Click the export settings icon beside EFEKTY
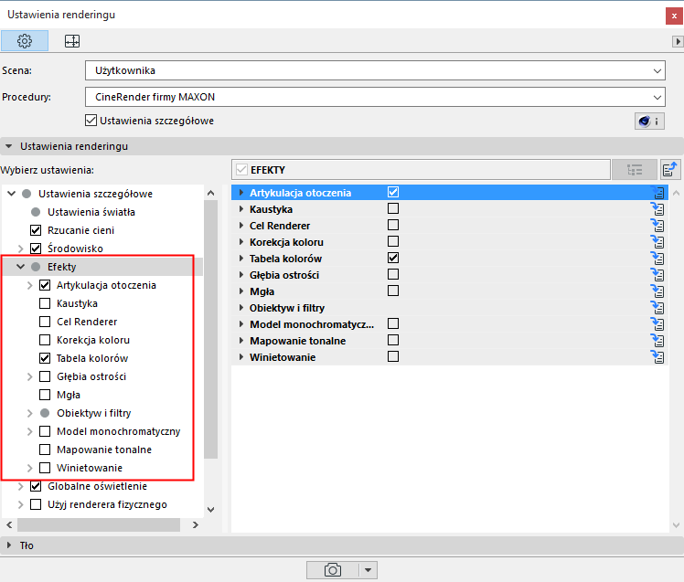 click(669, 170)
